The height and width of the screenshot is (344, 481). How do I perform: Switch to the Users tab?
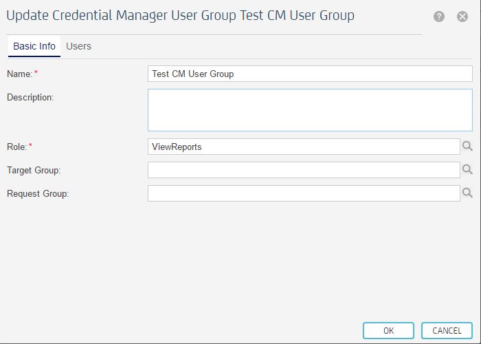(x=78, y=46)
